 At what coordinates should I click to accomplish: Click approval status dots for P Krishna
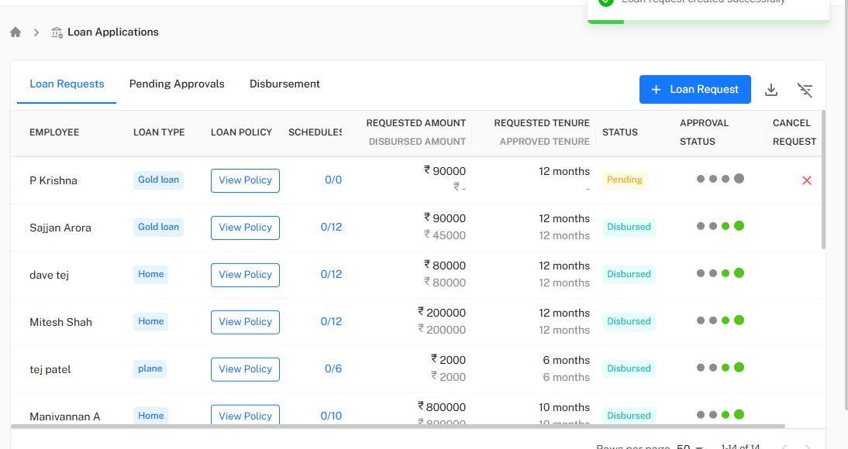coord(719,179)
